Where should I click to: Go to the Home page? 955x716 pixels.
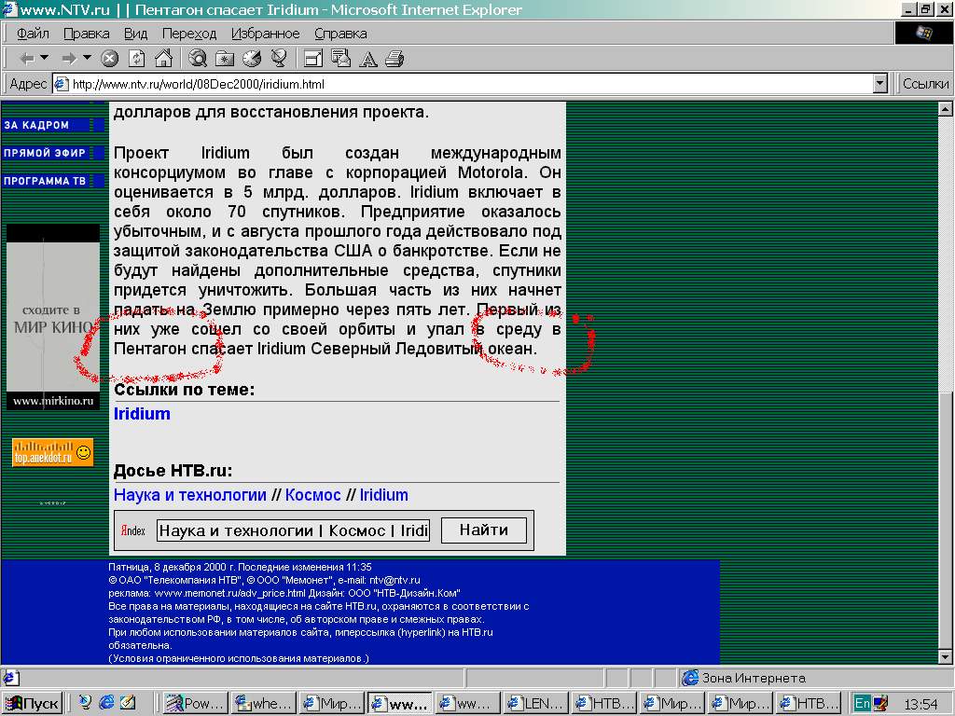pyautogui.click(x=164, y=59)
